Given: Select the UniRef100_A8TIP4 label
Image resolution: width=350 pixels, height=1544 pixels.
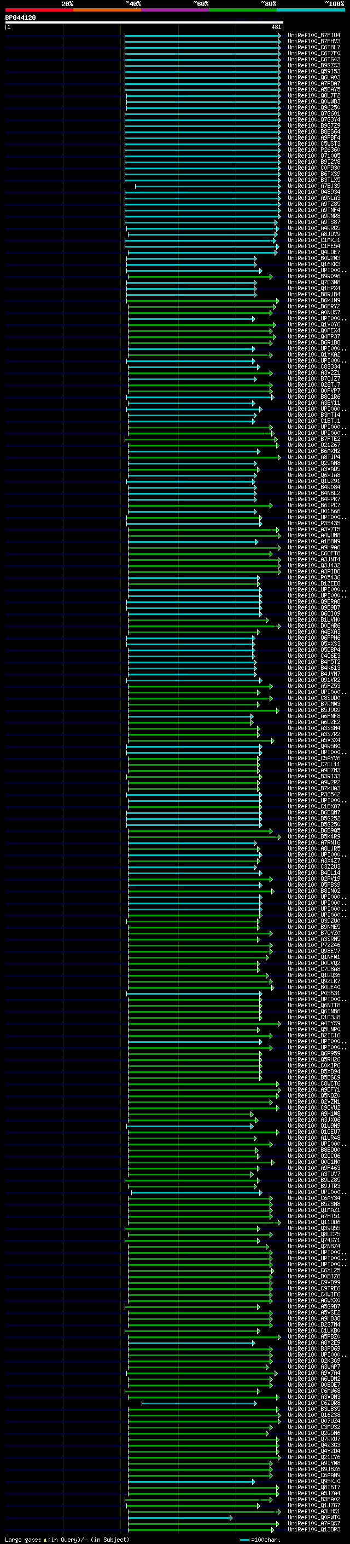Looking at the screenshot, I should tap(313, 457).
